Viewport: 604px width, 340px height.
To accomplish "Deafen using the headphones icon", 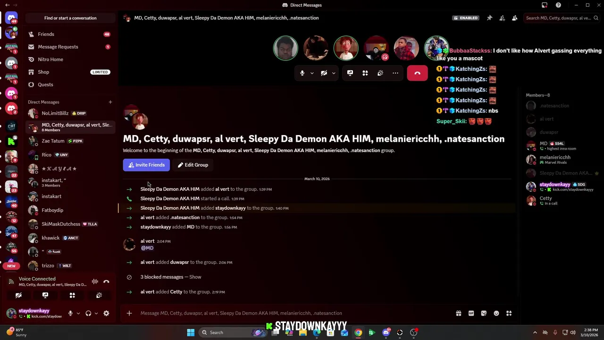I will point(88,313).
